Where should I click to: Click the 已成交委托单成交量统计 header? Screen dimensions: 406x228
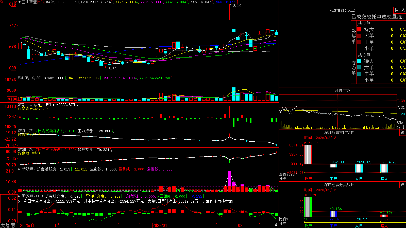(x=379, y=17)
